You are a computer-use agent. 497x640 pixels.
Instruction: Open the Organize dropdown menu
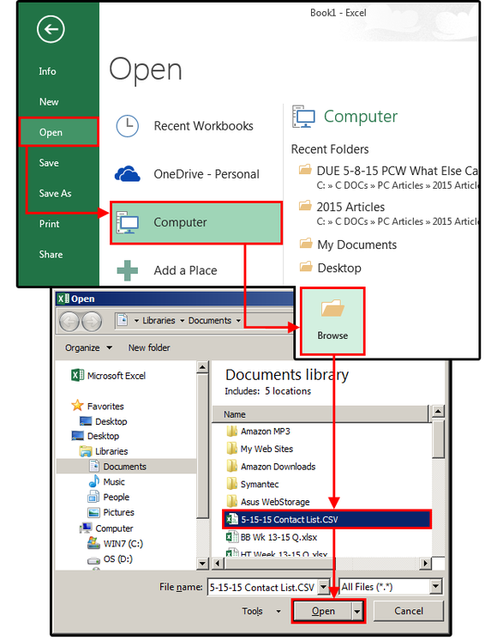tap(88, 347)
